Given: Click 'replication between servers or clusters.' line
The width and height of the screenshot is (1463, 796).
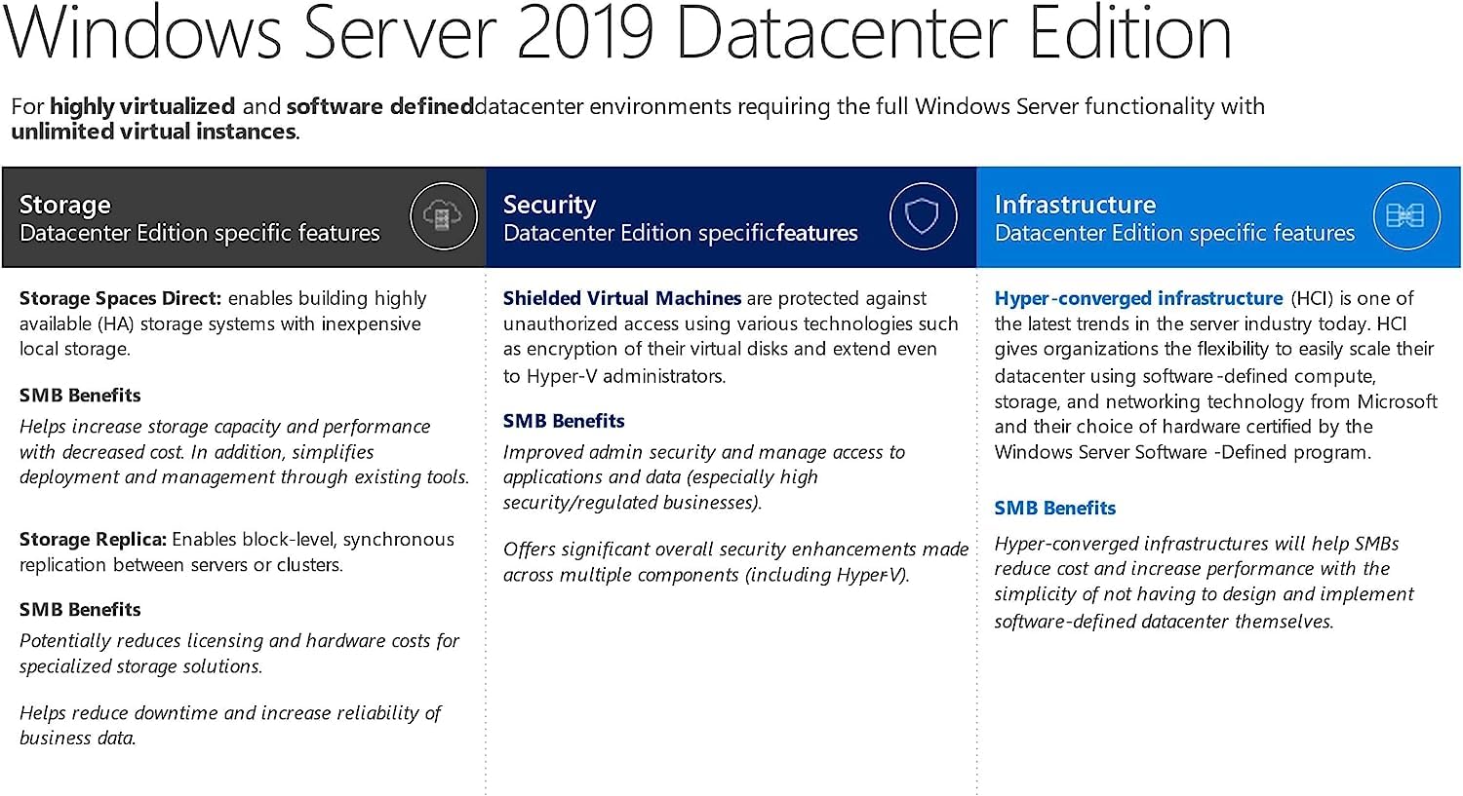Looking at the screenshot, I should click(181, 565).
